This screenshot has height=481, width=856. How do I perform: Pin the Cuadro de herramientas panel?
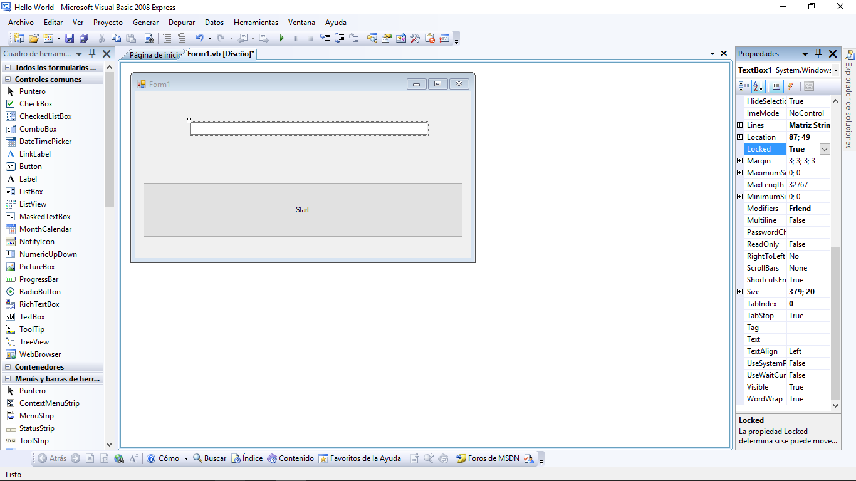(x=92, y=54)
